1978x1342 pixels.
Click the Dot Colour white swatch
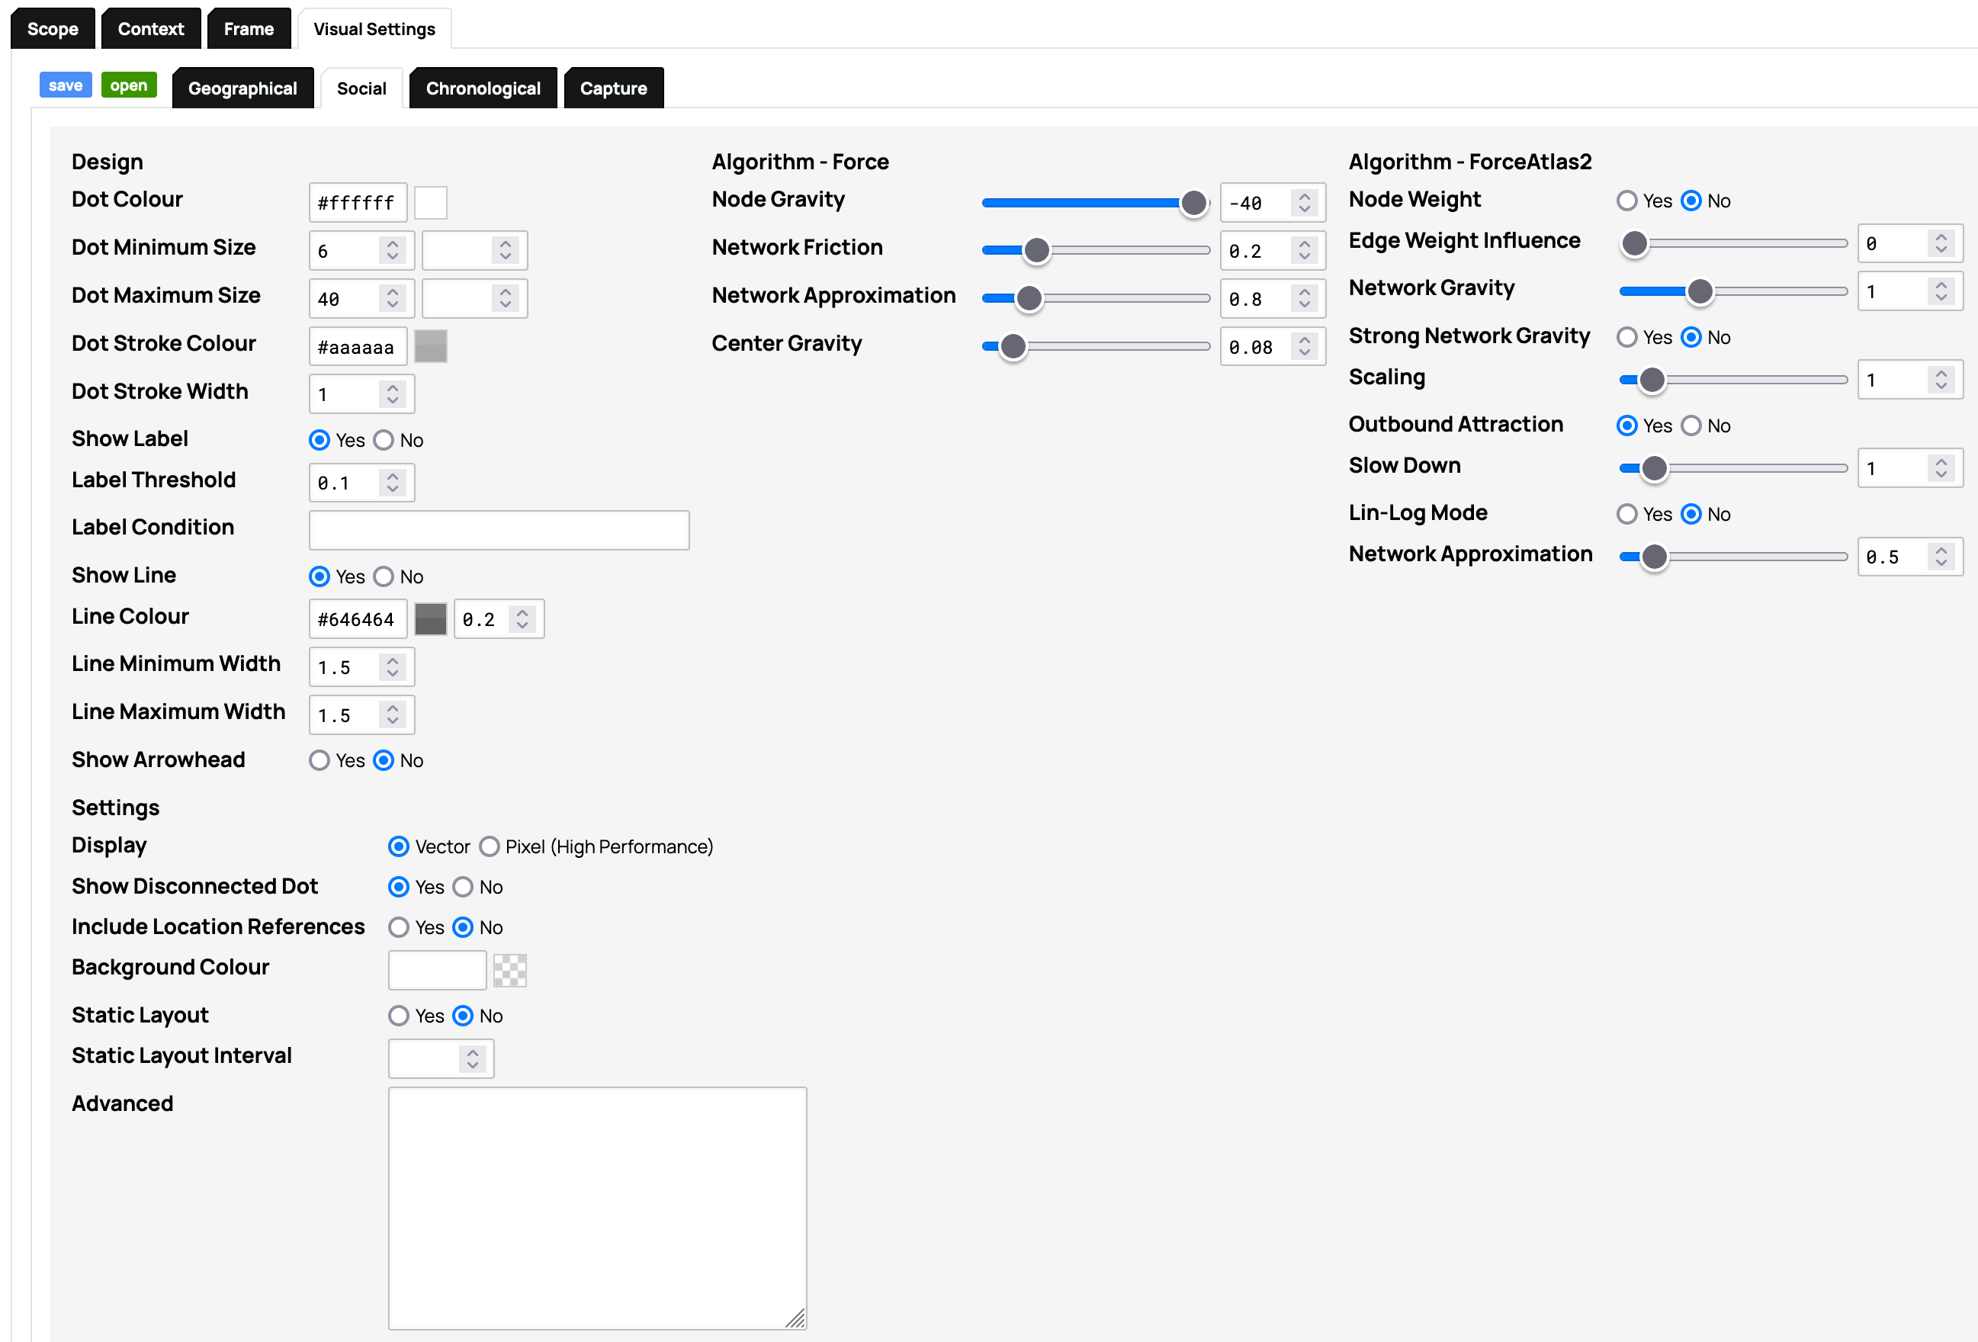tap(431, 203)
